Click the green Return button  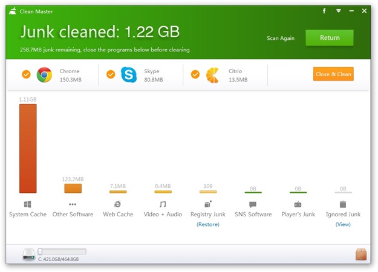pyautogui.click(x=330, y=38)
